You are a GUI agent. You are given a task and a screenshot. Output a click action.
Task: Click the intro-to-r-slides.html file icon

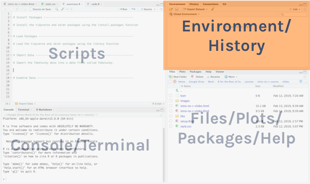177,106
